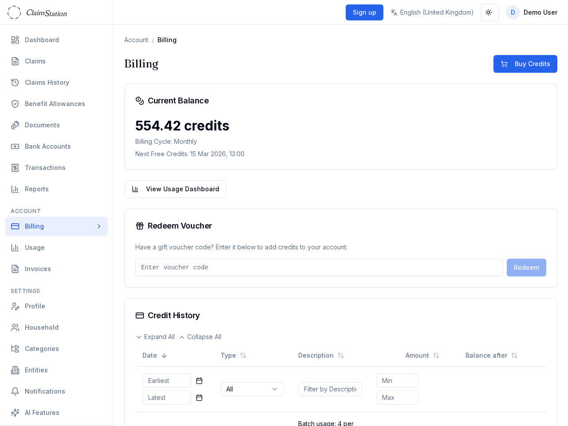Open the English (United Kingdom) language selector
Image resolution: width=568 pixels, height=426 pixels.
432,12
